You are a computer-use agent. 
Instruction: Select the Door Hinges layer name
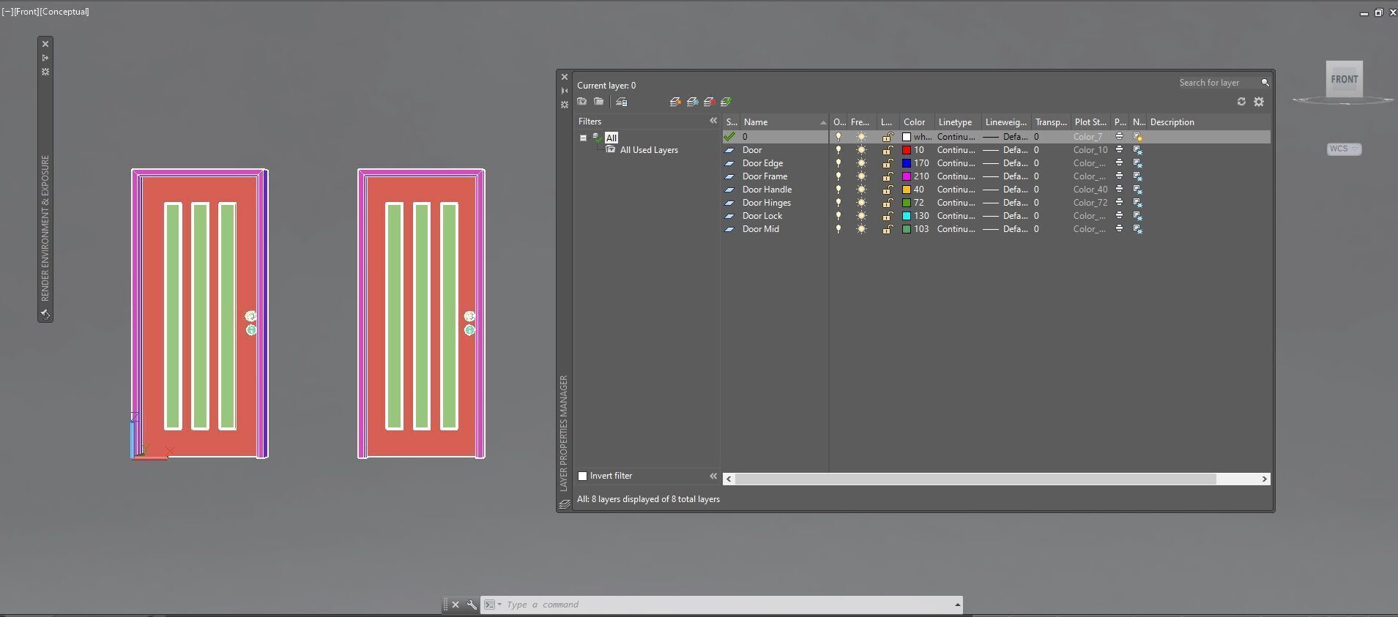click(767, 203)
